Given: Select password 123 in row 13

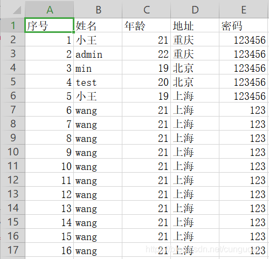Looking at the screenshot, I should tap(244, 194).
